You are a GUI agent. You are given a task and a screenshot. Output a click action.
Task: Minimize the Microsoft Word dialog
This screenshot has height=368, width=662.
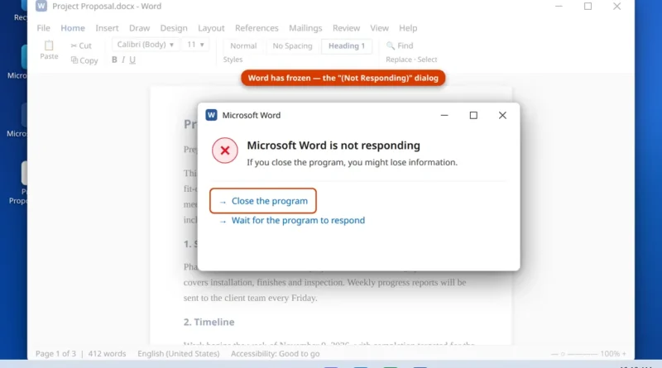click(x=444, y=115)
